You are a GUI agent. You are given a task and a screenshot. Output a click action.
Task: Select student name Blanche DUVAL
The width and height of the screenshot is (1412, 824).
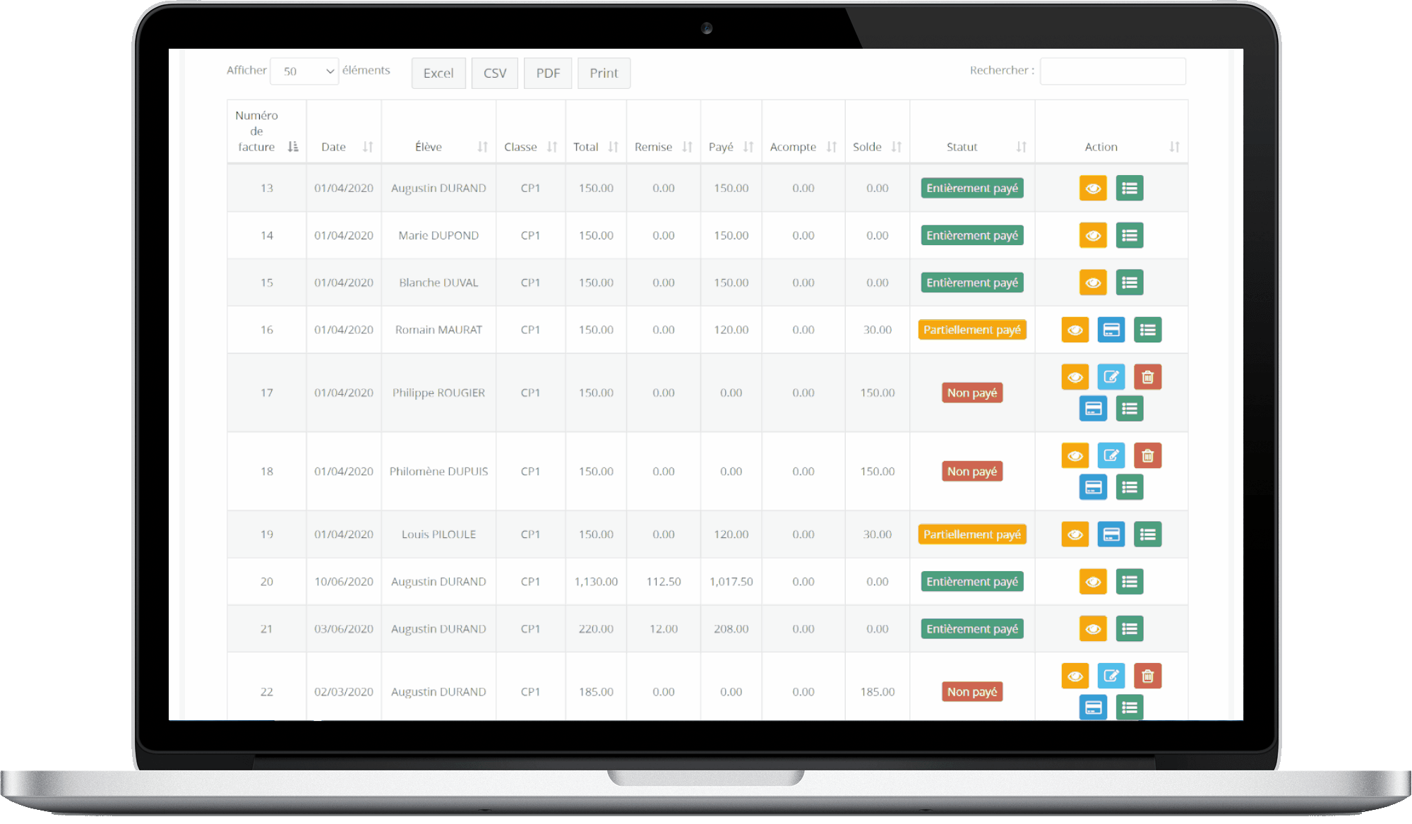click(x=438, y=283)
